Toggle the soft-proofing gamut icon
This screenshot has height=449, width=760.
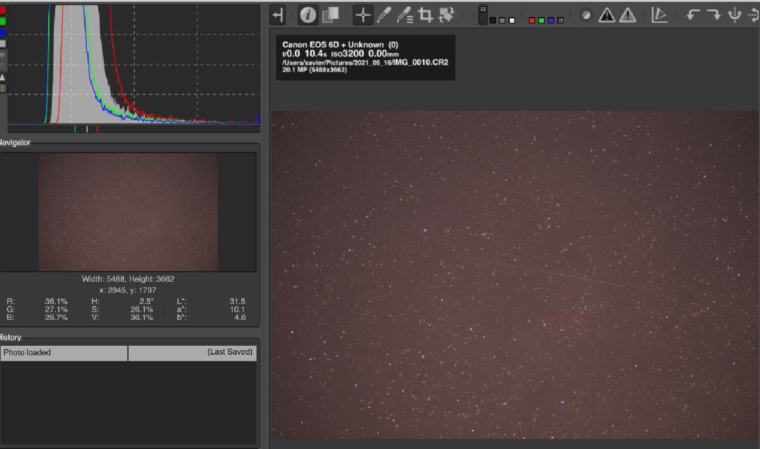(x=659, y=15)
